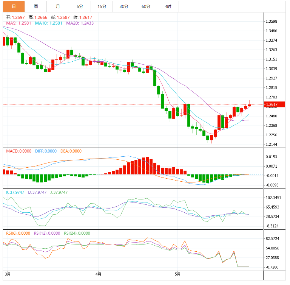The width and height of the screenshot is (290, 285).
Task: Click the latest red candlestick at 1.2617
Action: (x=249, y=105)
